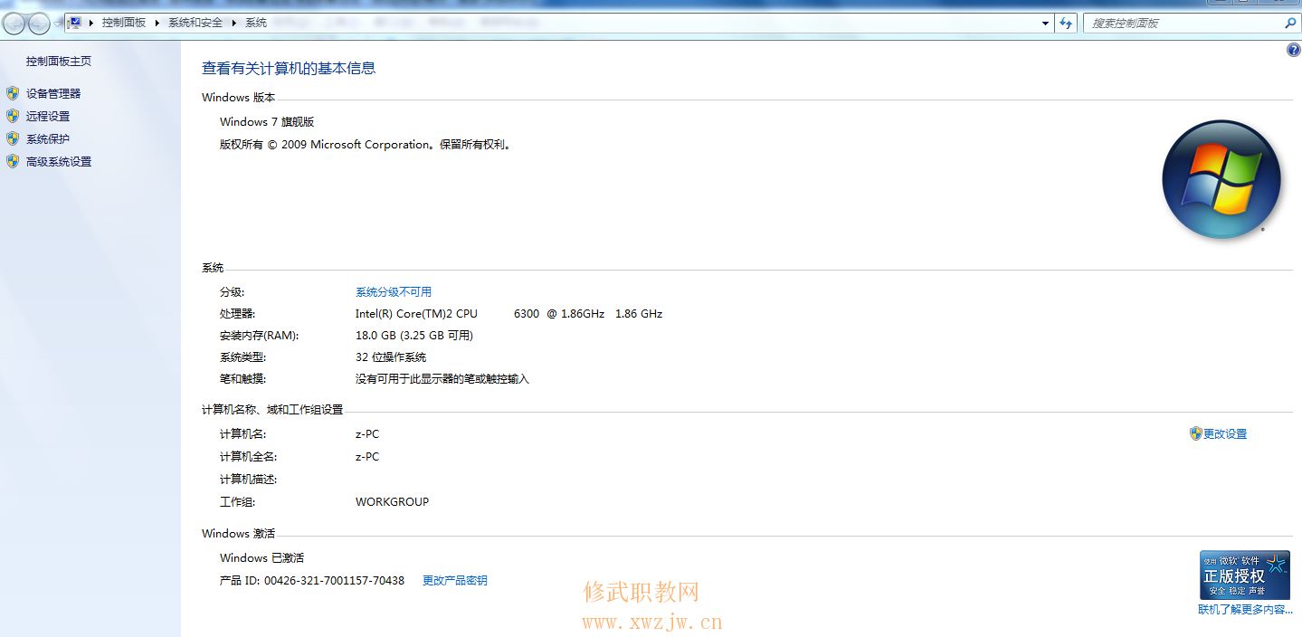Image resolution: width=1302 pixels, height=637 pixels.
Task: Open 远程设置 from the sidebar
Action: point(48,116)
